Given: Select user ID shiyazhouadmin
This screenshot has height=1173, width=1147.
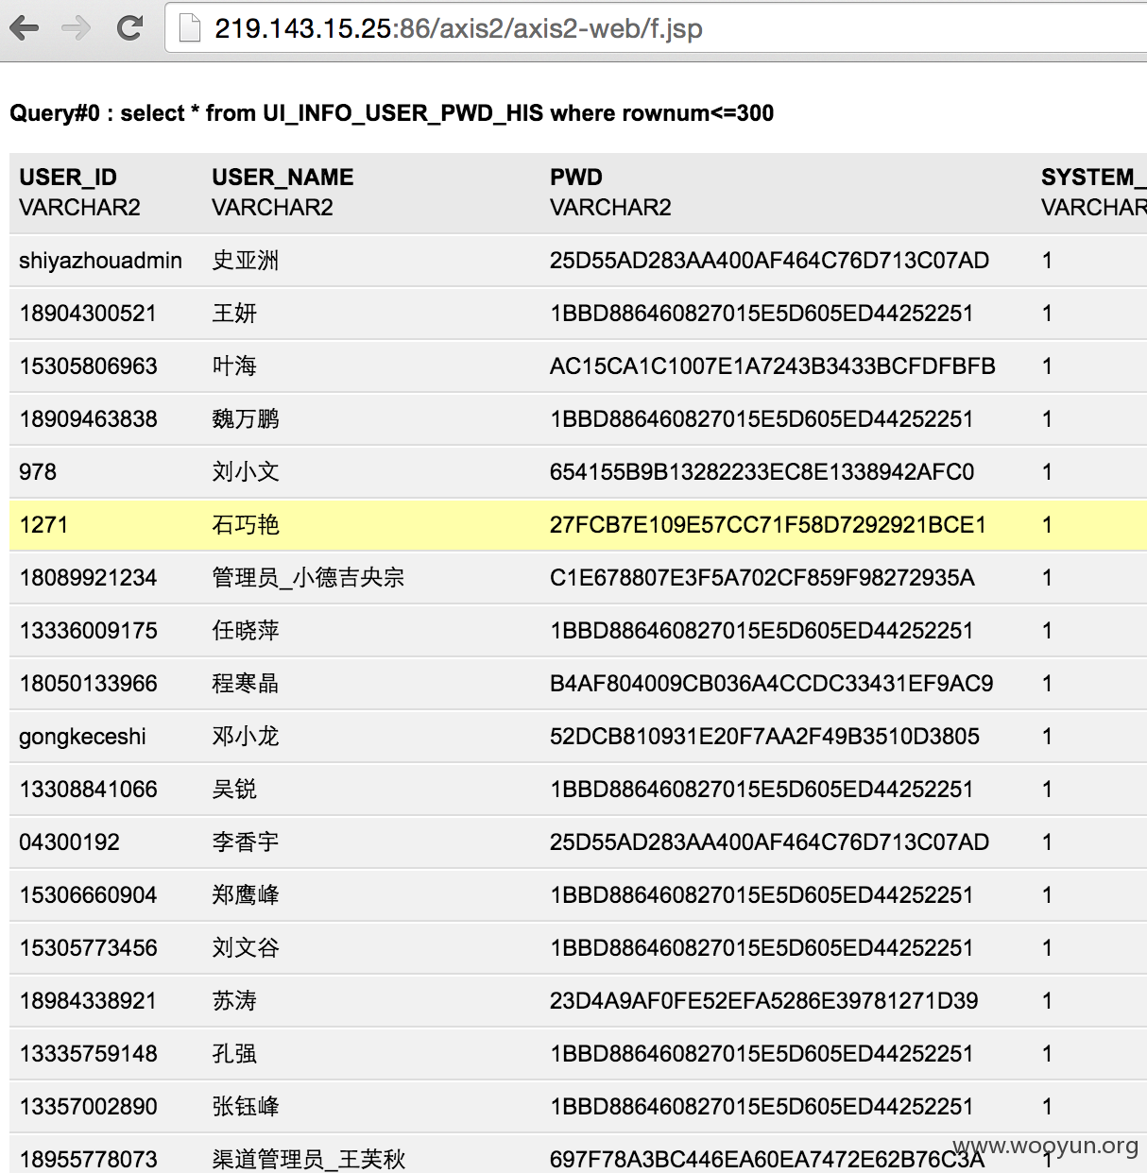Looking at the screenshot, I should pyautogui.click(x=100, y=261).
